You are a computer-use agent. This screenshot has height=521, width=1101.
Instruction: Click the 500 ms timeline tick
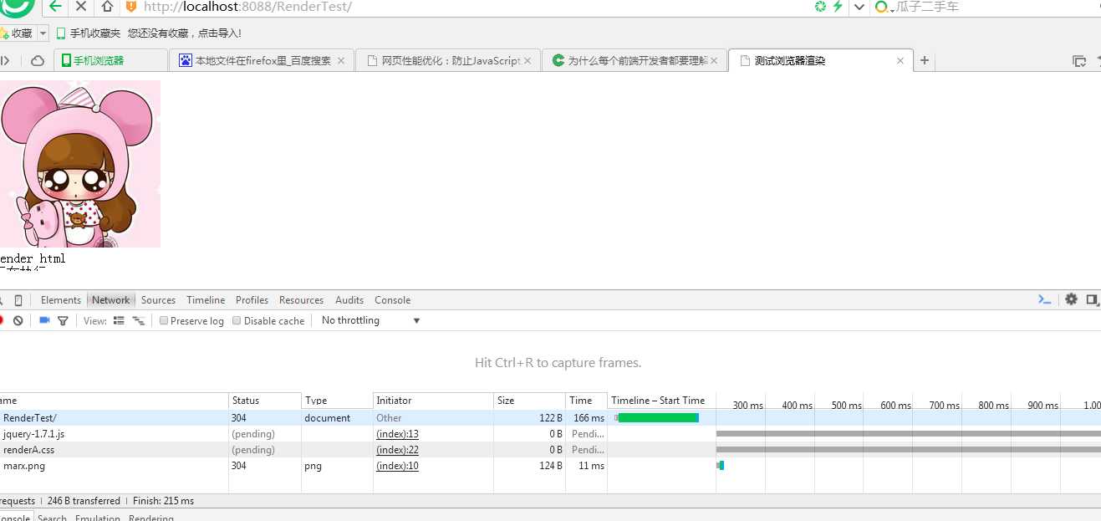coord(846,406)
